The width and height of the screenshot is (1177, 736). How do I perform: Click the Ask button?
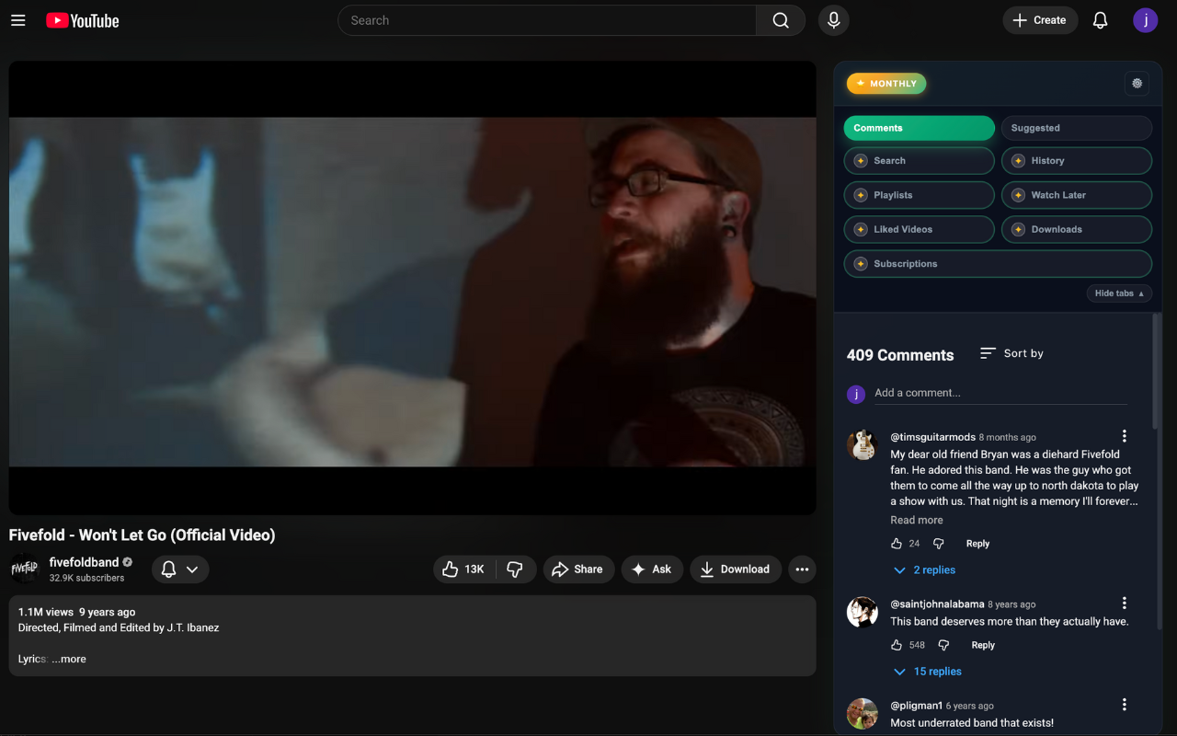[652, 569]
